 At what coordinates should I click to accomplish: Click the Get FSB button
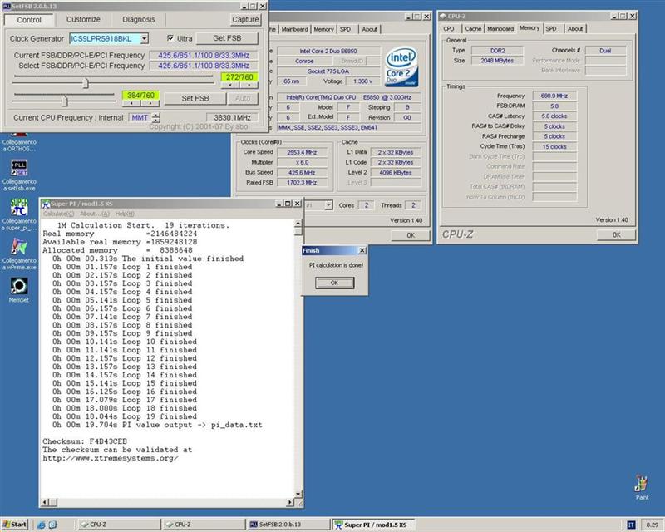[227, 38]
